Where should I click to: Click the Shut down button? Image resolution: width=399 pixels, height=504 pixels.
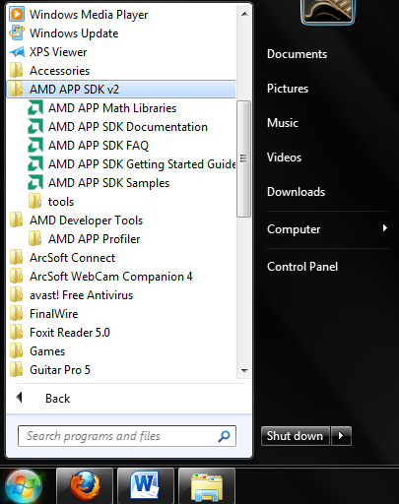[x=296, y=436]
